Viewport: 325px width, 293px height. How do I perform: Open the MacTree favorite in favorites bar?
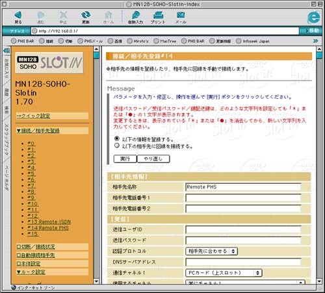click(x=165, y=41)
